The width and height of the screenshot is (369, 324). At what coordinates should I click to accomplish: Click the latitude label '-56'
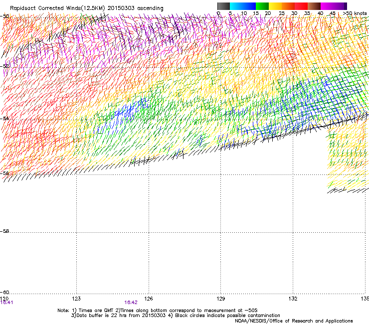[4, 173]
